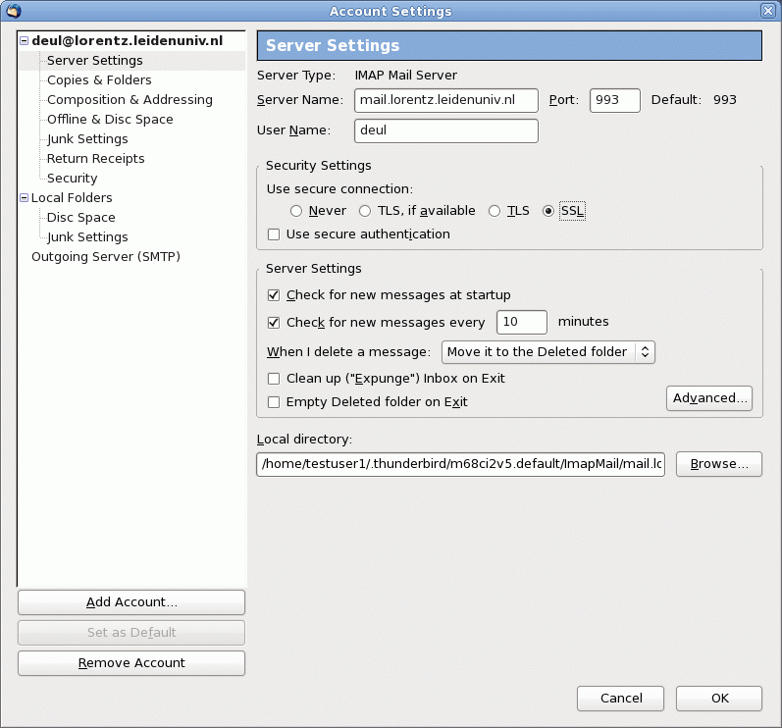Toggle Check for new messages at startup
Screen dimensions: 782x728
pos(274,295)
